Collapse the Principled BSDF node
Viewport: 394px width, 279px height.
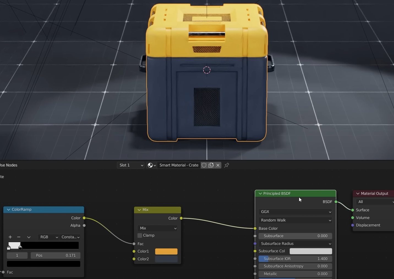tap(260, 194)
